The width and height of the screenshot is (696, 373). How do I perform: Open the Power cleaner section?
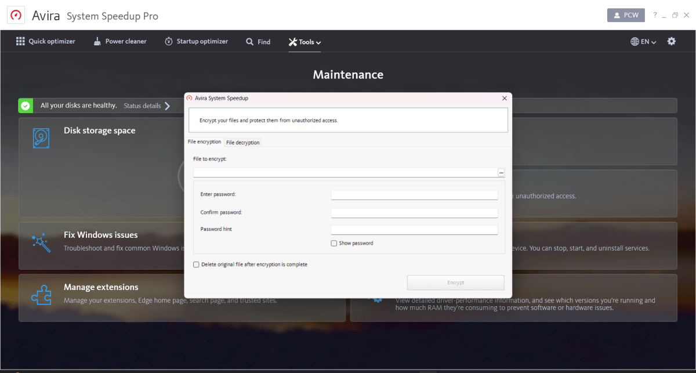click(x=119, y=42)
